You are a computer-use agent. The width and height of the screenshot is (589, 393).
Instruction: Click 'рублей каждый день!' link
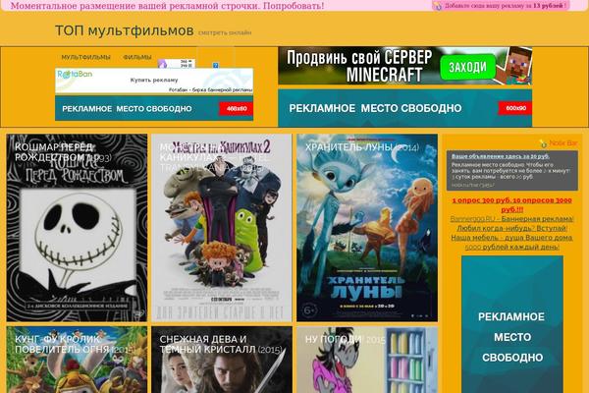[512, 247]
